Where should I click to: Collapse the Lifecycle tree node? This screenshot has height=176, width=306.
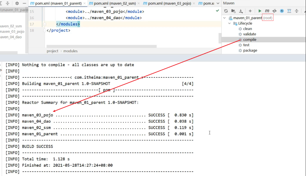coord(229,23)
